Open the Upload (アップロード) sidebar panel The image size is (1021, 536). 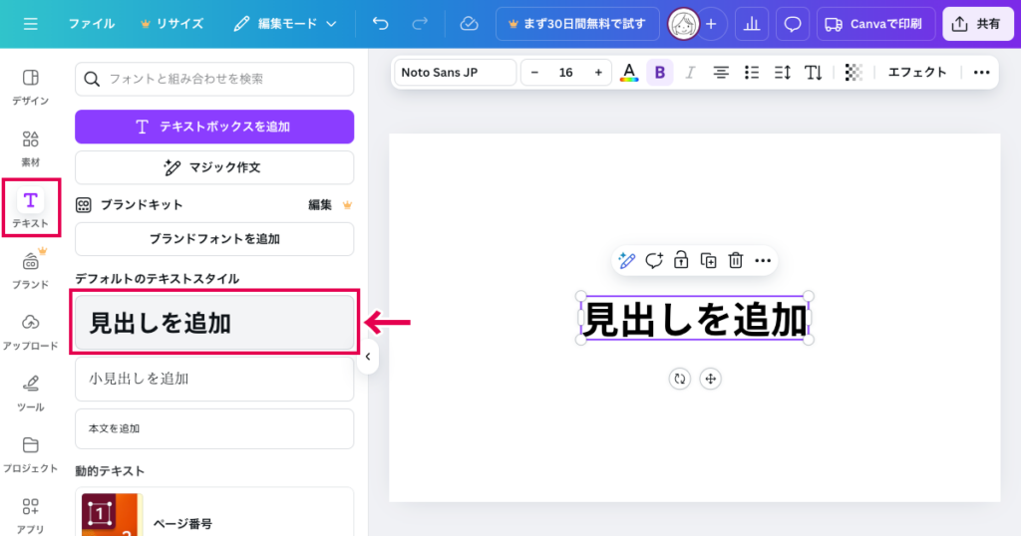30,330
